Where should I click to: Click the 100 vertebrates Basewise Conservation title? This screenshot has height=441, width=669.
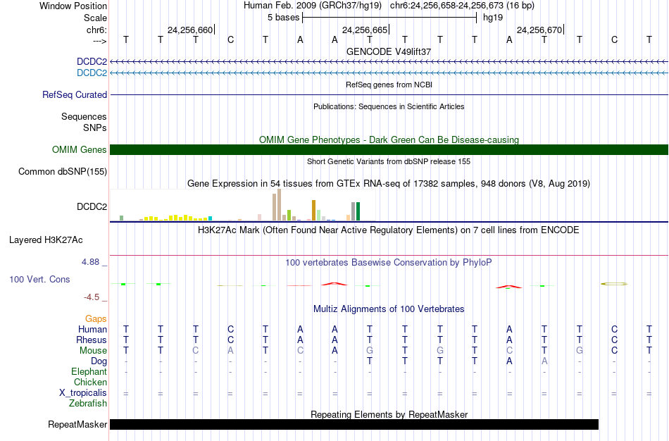389,263
